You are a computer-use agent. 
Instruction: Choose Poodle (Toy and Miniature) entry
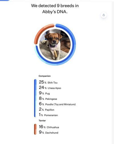pyautogui.click(x=57, y=104)
